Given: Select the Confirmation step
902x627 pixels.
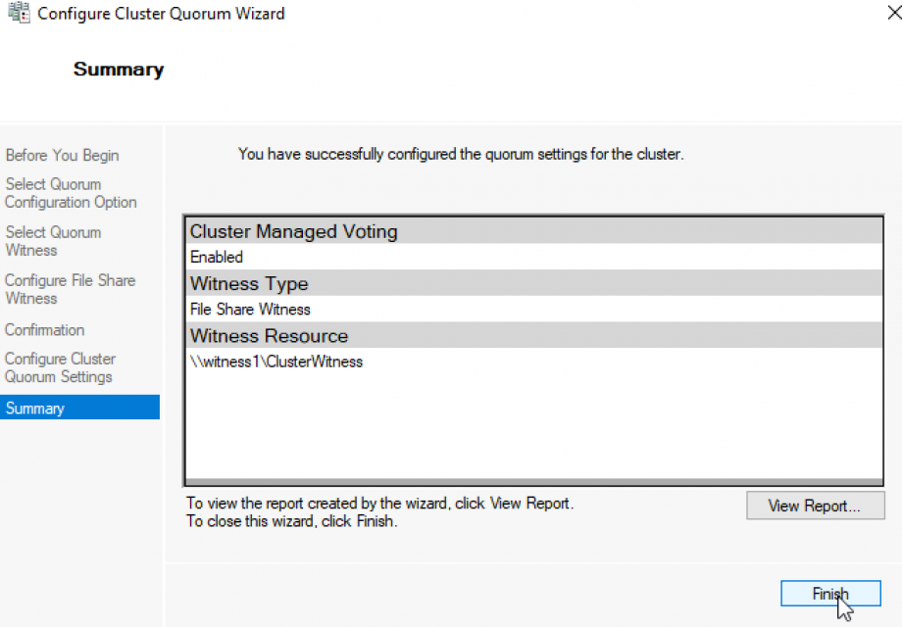Looking at the screenshot, I should [x=44, y=330].
